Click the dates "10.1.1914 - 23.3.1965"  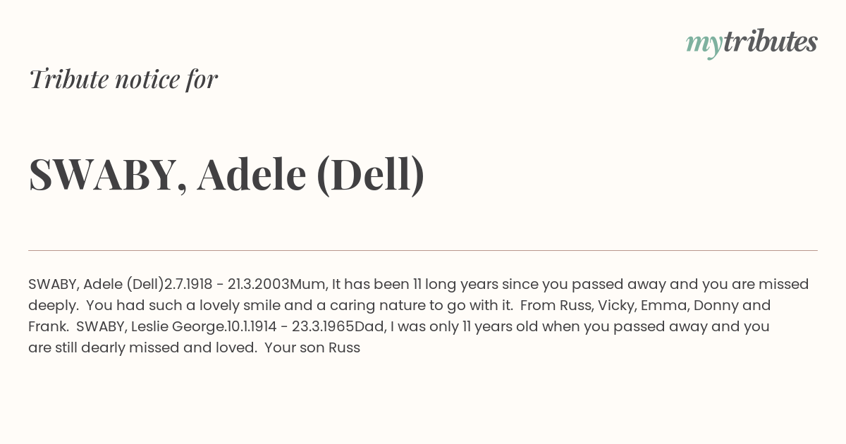(x=289, y=326)
